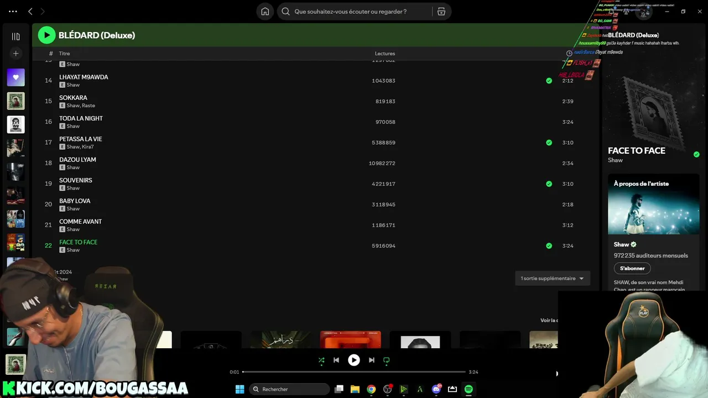Go forward with the right arrow
Image resolution: width=708 pixels, height=398 pixels.
[43, 11]
